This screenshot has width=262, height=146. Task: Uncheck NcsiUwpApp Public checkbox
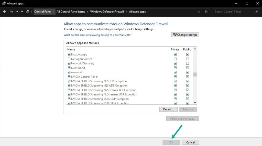coord(188,55)
